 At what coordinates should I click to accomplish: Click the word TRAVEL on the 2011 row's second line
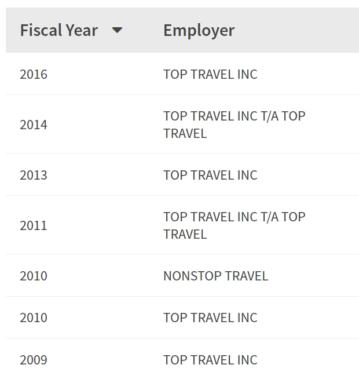pos(185,235)
